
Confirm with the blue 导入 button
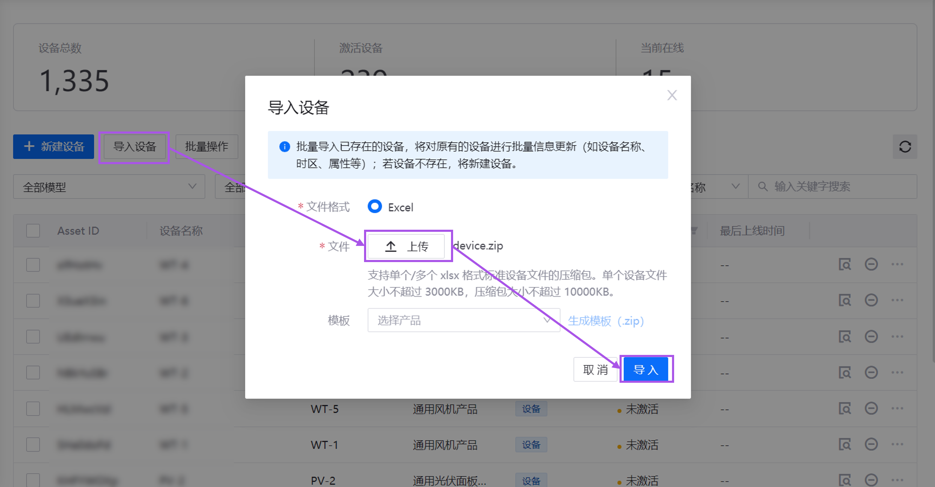click(646, 370)
